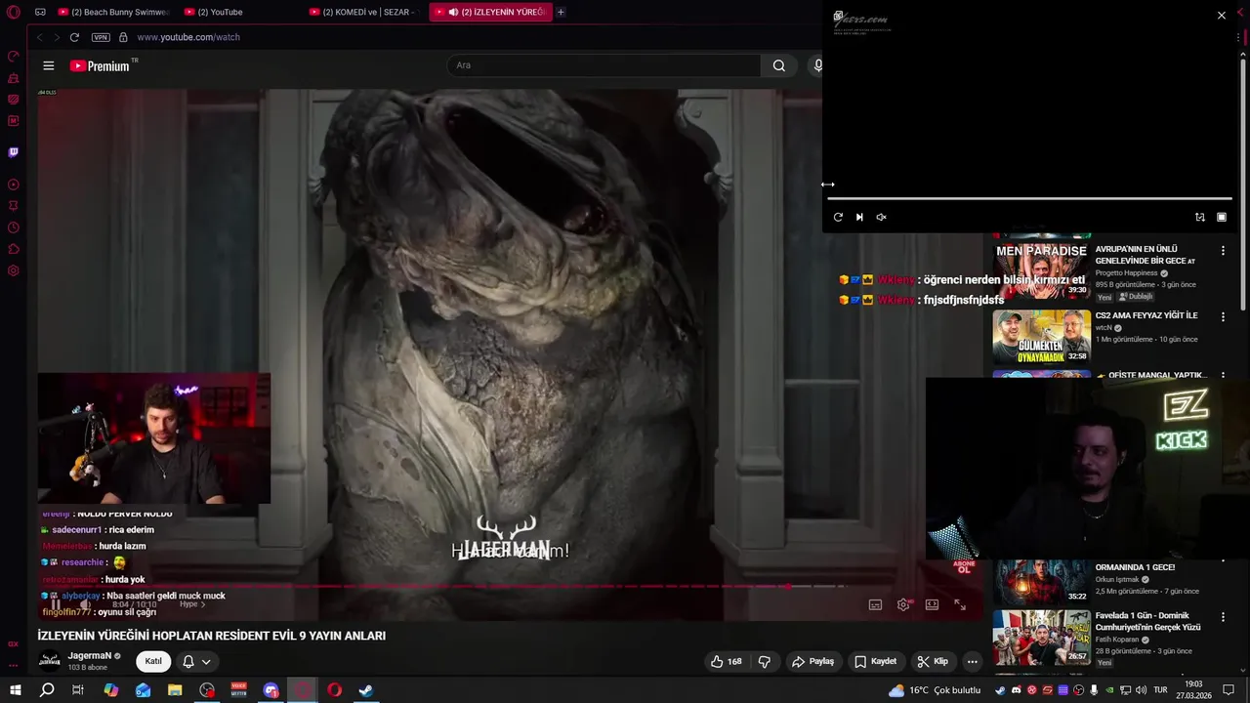
Task: Open the Windows notification center
Action: coord(1229,690)
